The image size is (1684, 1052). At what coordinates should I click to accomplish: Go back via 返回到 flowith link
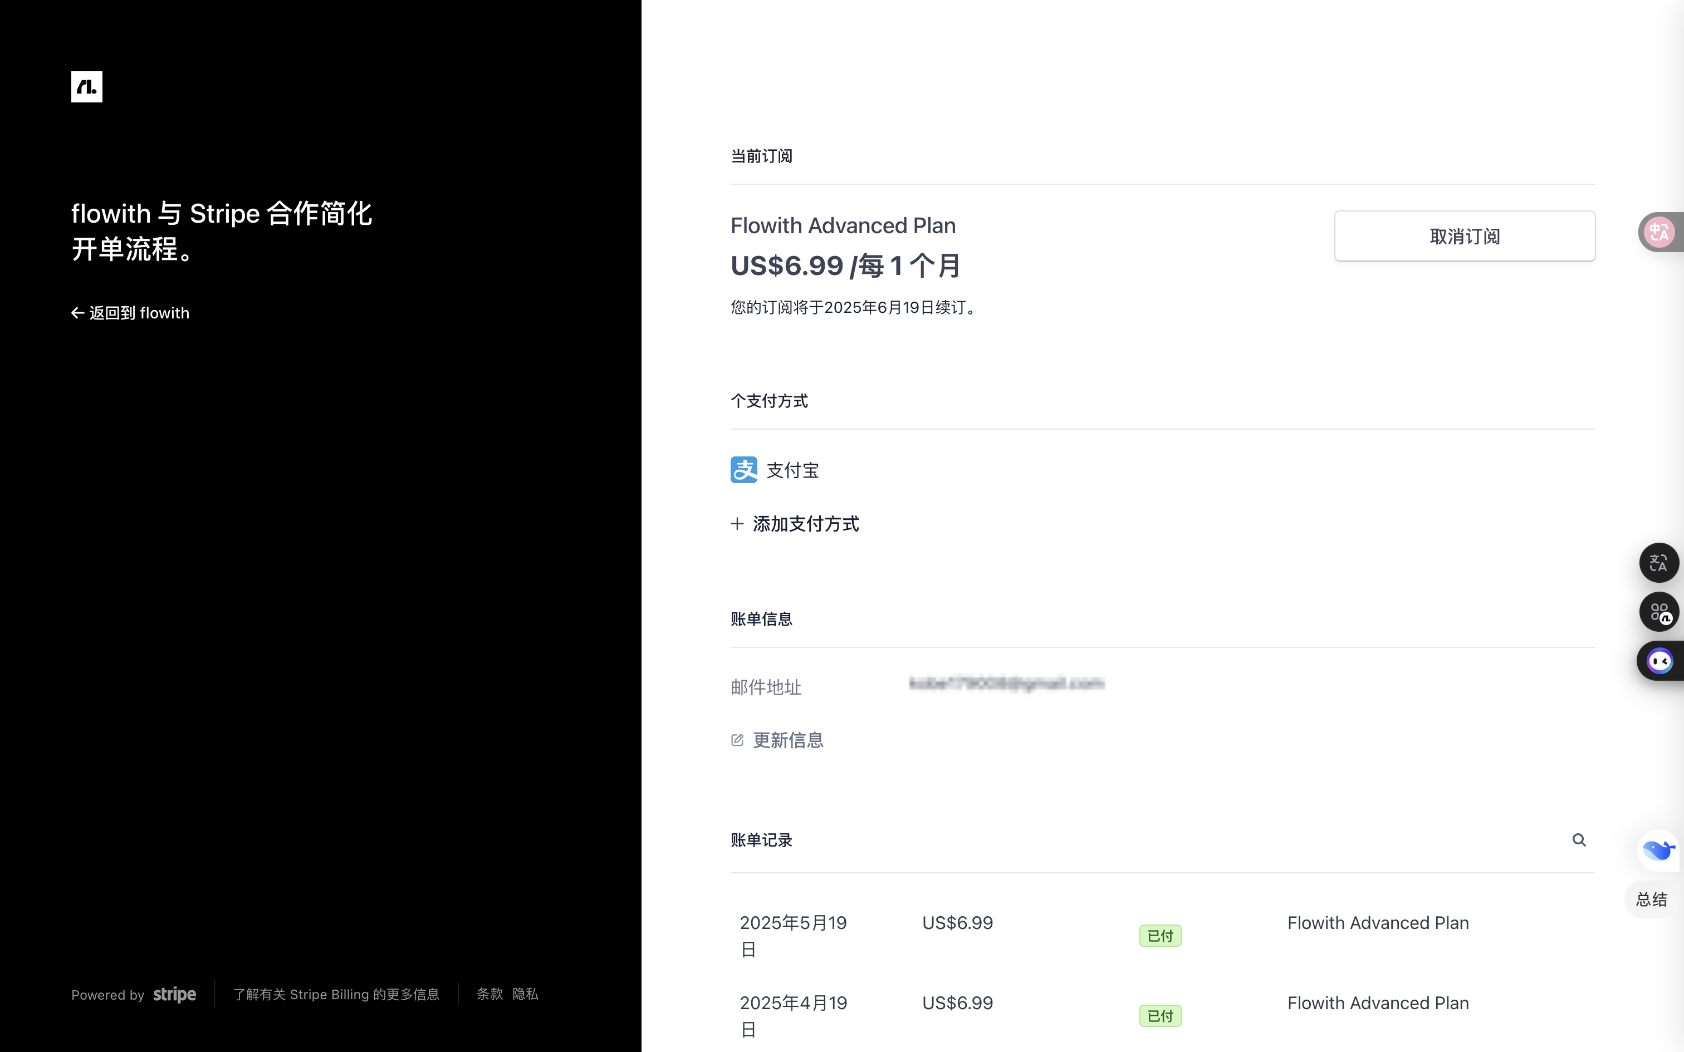130,313
